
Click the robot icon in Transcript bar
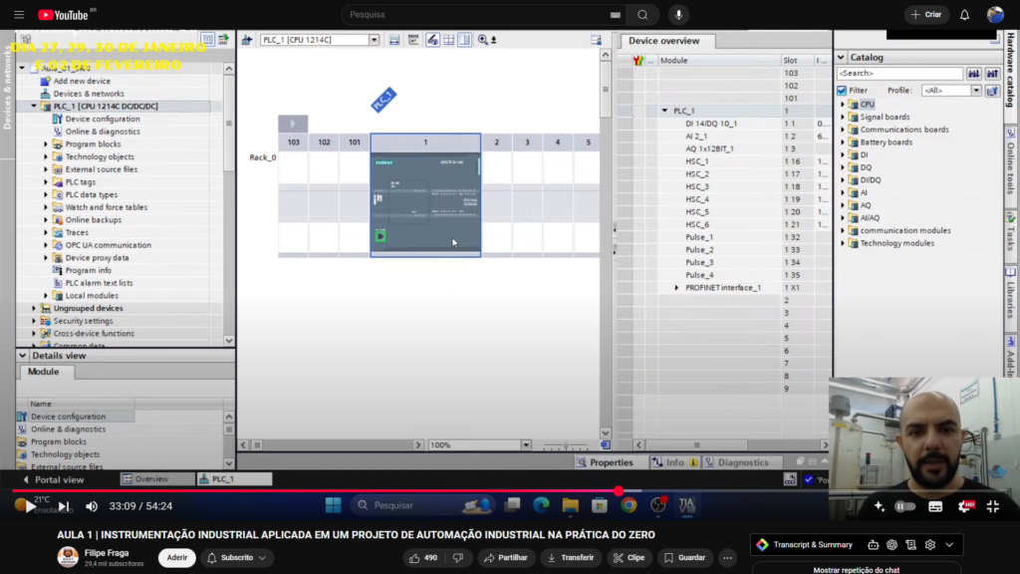(873, 545)
